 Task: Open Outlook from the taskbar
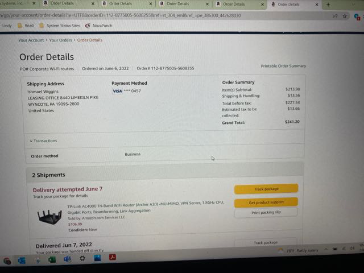pyautogui.click(x=22, y=260)
